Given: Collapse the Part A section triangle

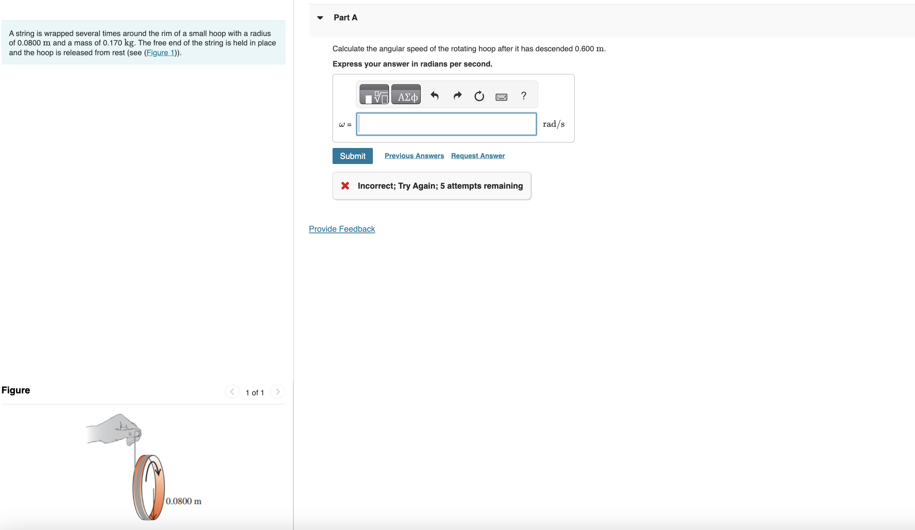Looking at the screenshot, I should click(320, 18).
